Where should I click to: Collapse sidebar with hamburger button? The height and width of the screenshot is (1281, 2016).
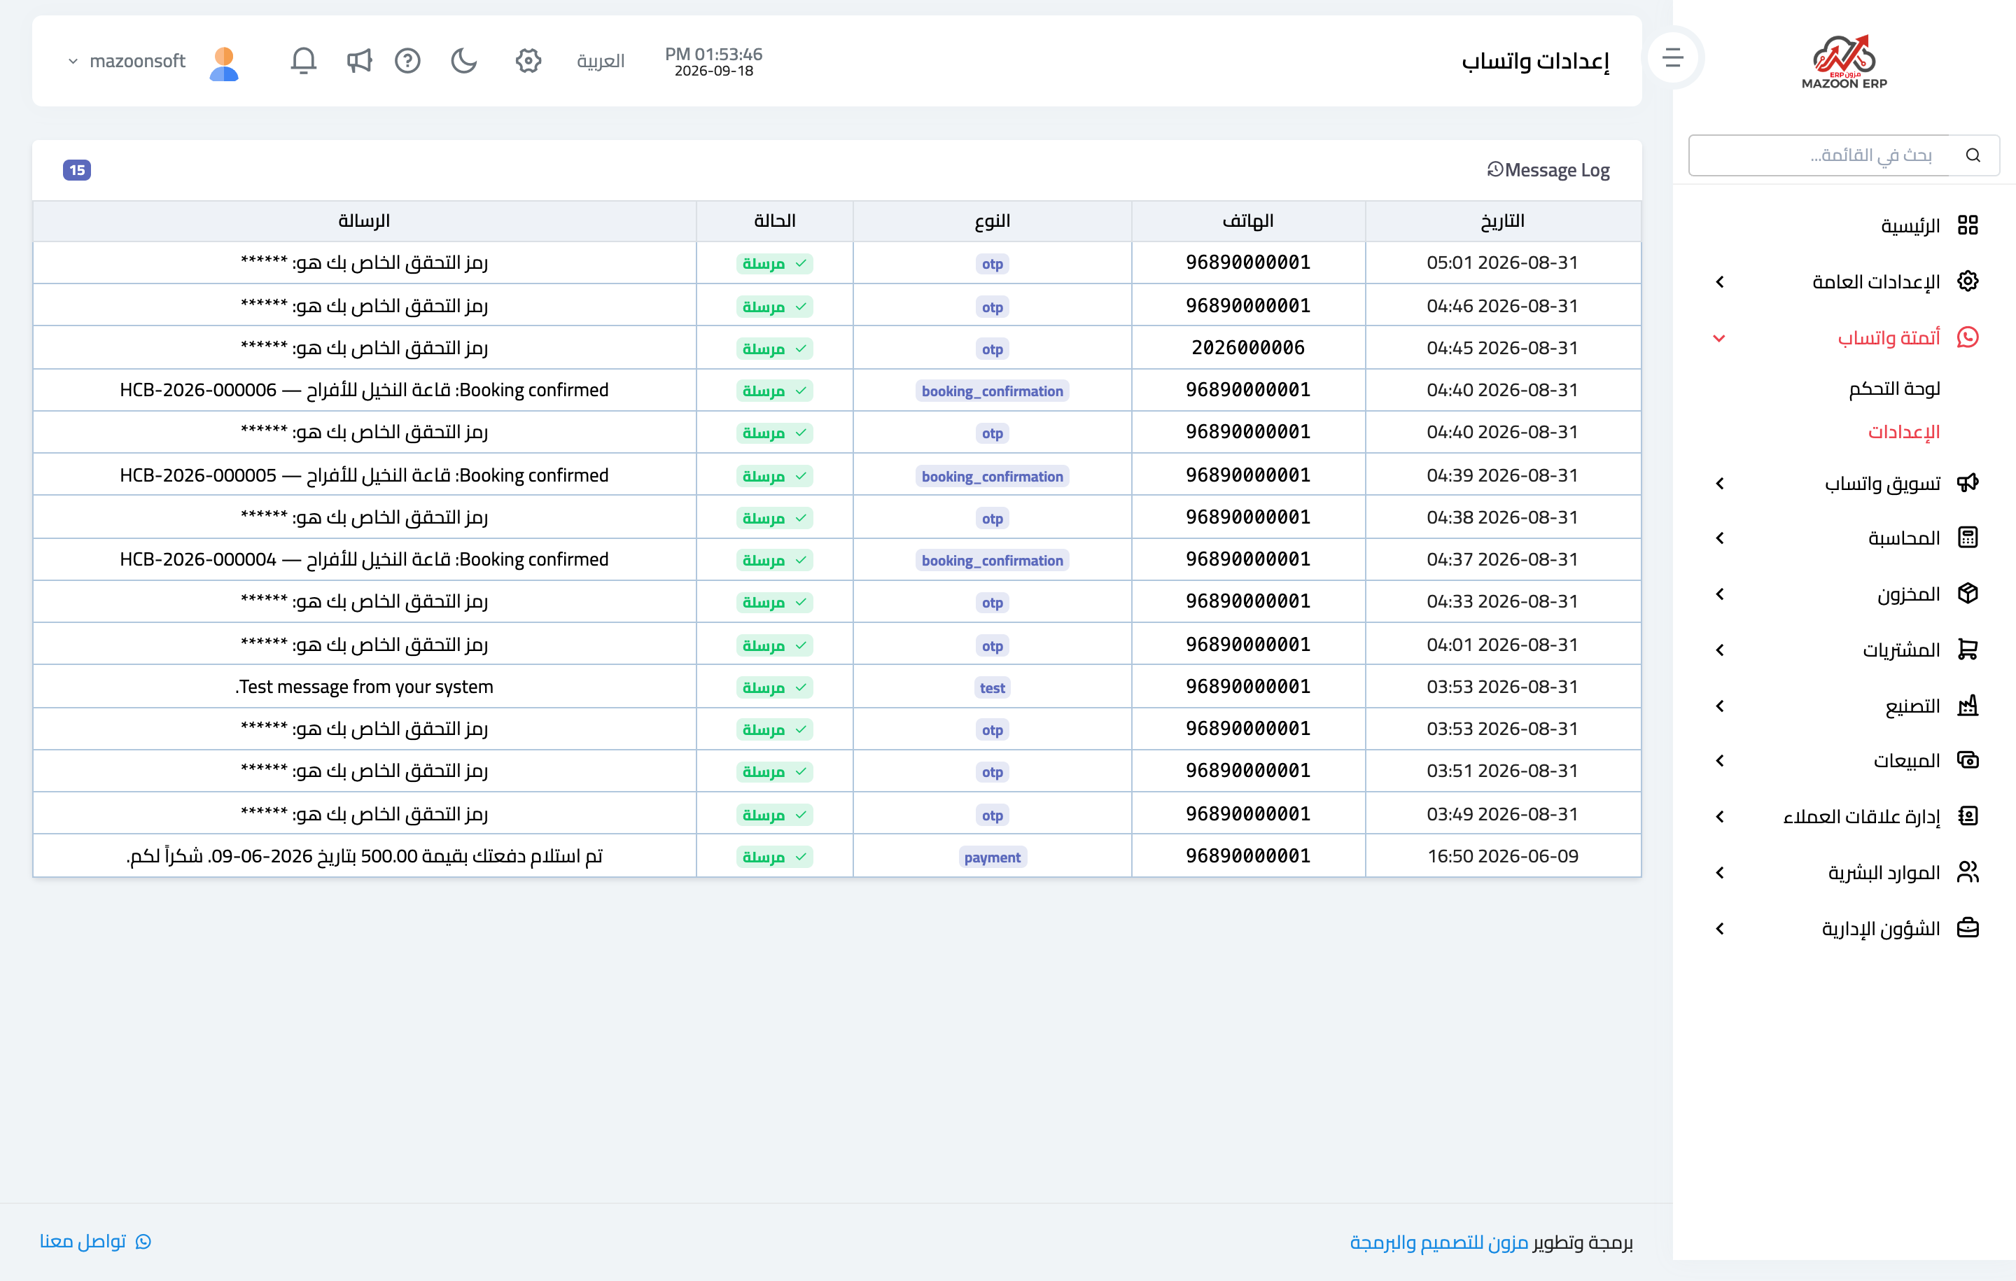tap(1673, 57)
